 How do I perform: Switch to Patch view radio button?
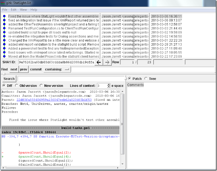[x=130, y=78]
